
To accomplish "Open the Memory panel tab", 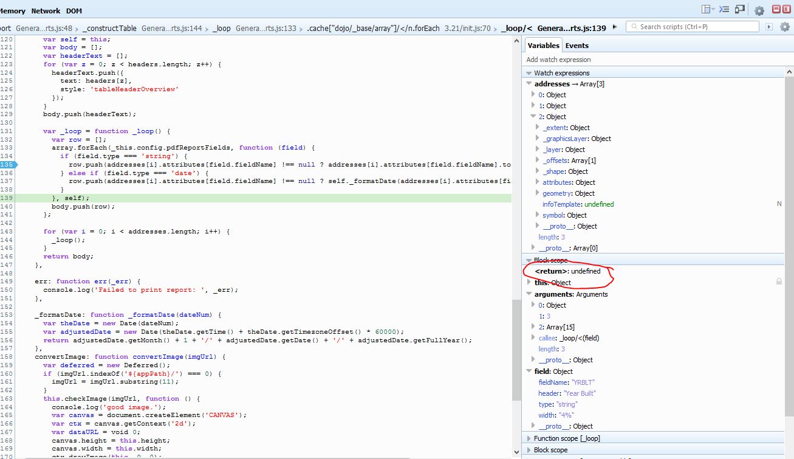I will [13, 11].
